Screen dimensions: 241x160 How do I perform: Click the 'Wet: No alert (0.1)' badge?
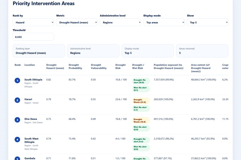point(141,89)
